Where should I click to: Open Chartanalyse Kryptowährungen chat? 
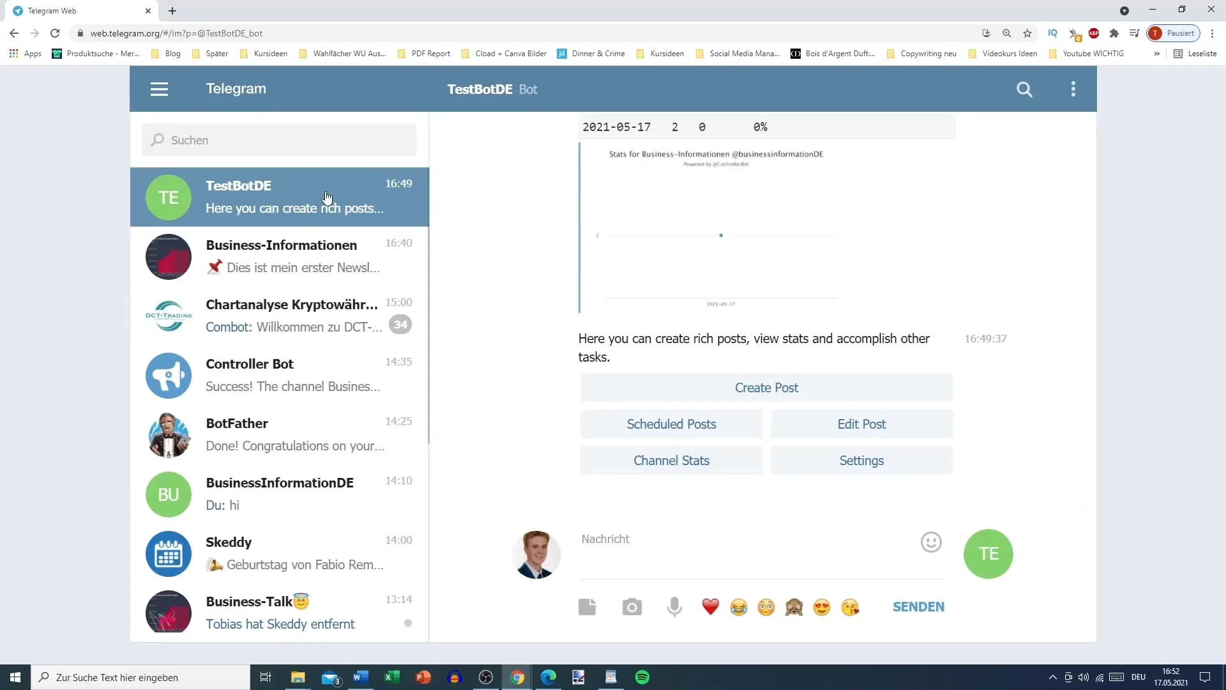point(280,315)
